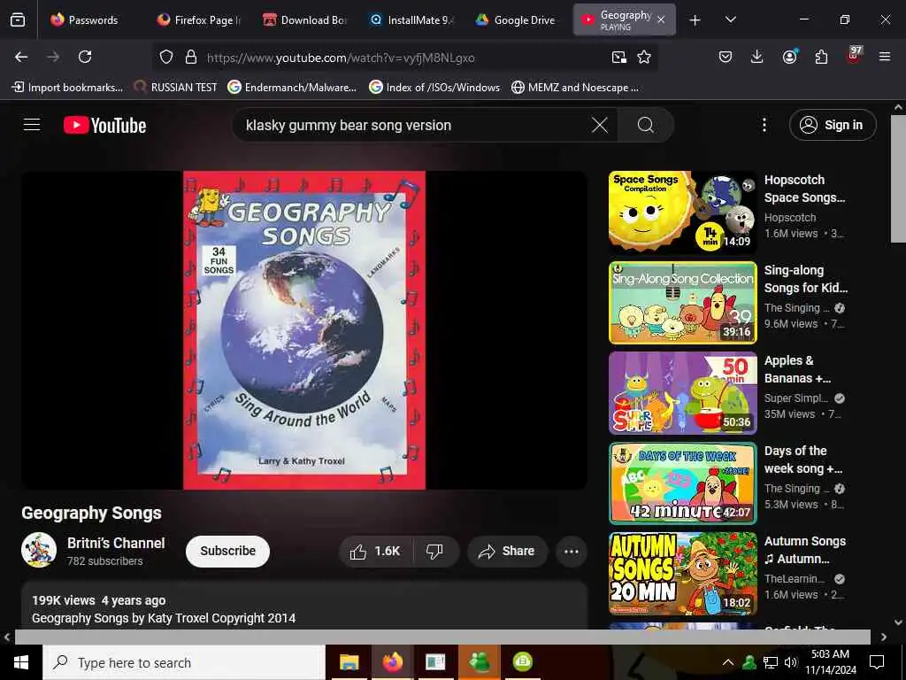Image resolution: width=906 pixels, height=680 pixels.
Task: Click the scroll-right arrow on horizontal scrollbar
Action: pos(884,637)
